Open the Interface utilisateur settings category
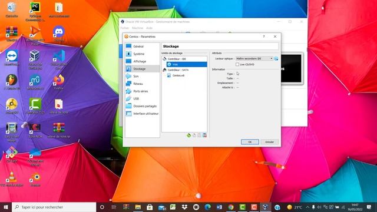 pos(143,114)
